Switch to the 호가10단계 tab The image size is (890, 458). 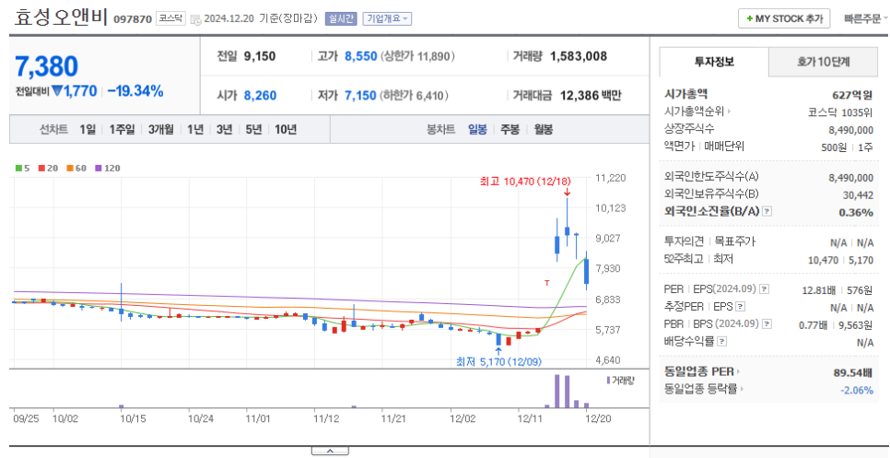pyautogui.click(x=823, y=63)
